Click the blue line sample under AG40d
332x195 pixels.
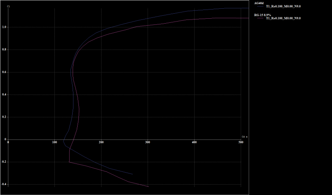coord(260,7)
